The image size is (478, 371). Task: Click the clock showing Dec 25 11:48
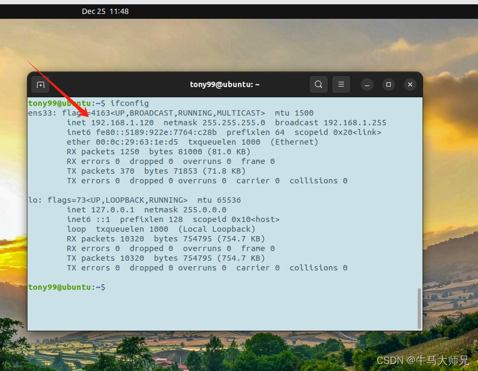(x=106, y=11)
